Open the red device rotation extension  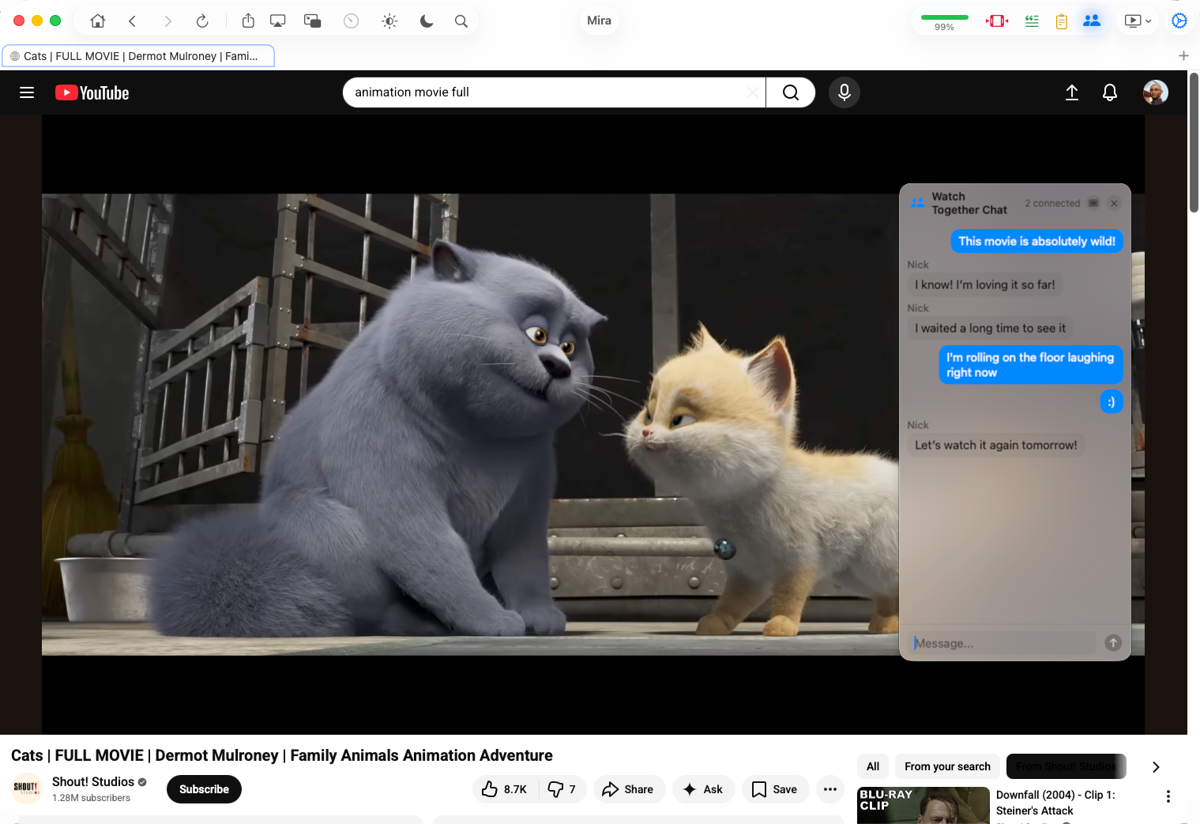997,21
